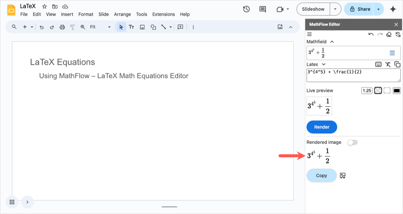Open Share options dropdown arrow
Image resolution: width=403 pixels, height=214 pixels.
coord(378,9)
